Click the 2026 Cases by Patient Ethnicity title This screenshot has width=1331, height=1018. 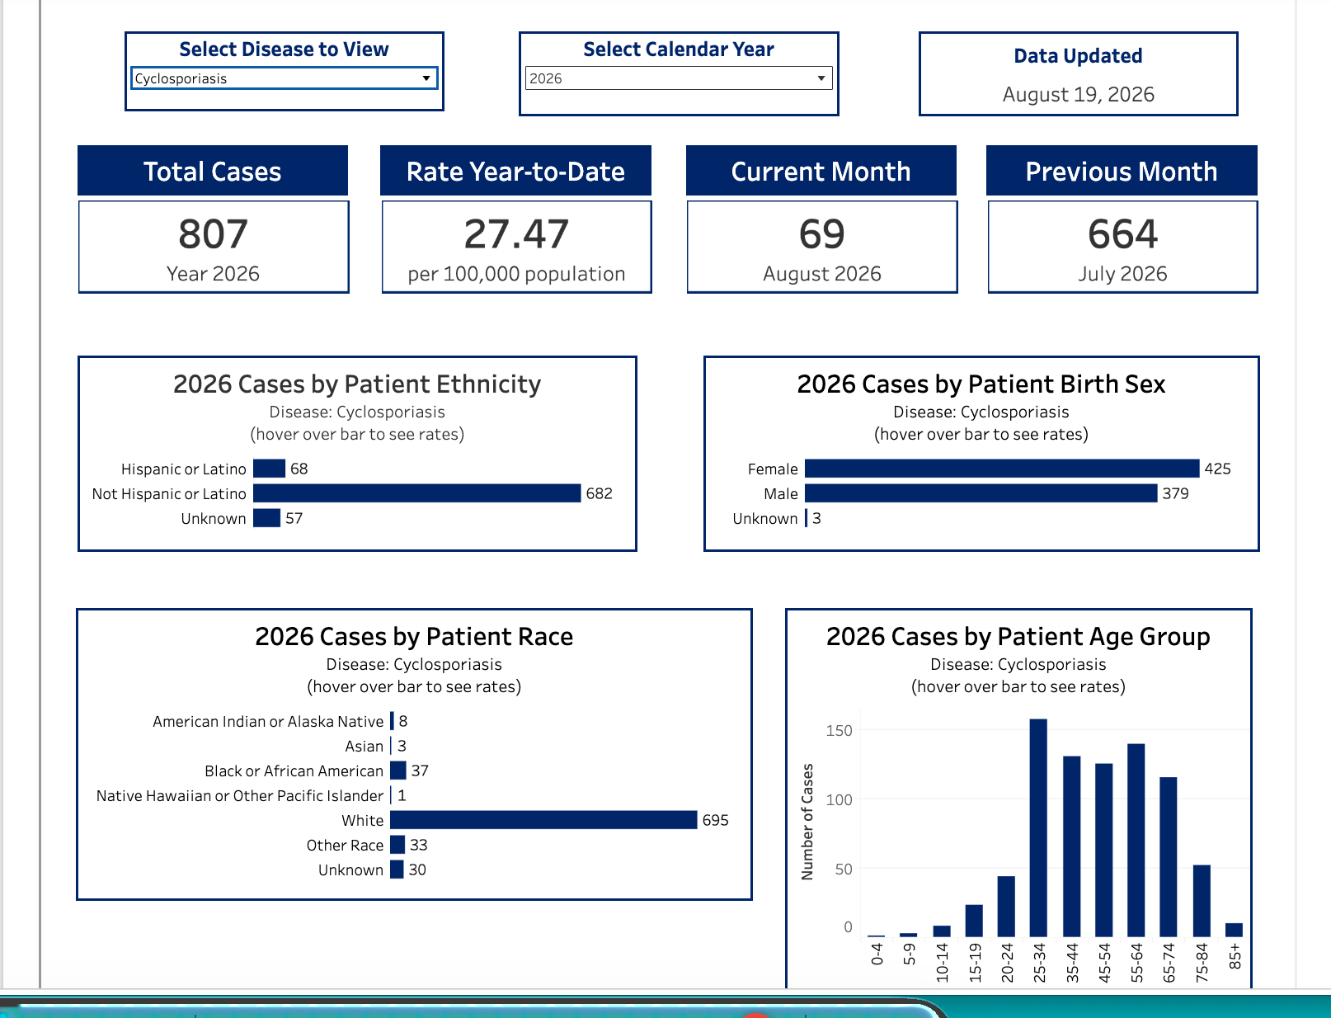(357, 384)
